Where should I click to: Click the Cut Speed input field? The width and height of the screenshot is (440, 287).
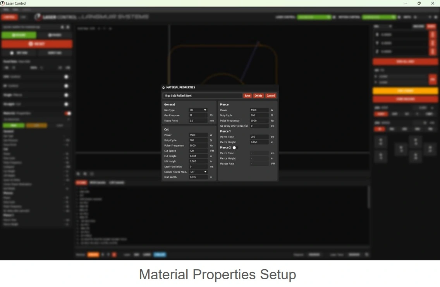tap(198, 151)
